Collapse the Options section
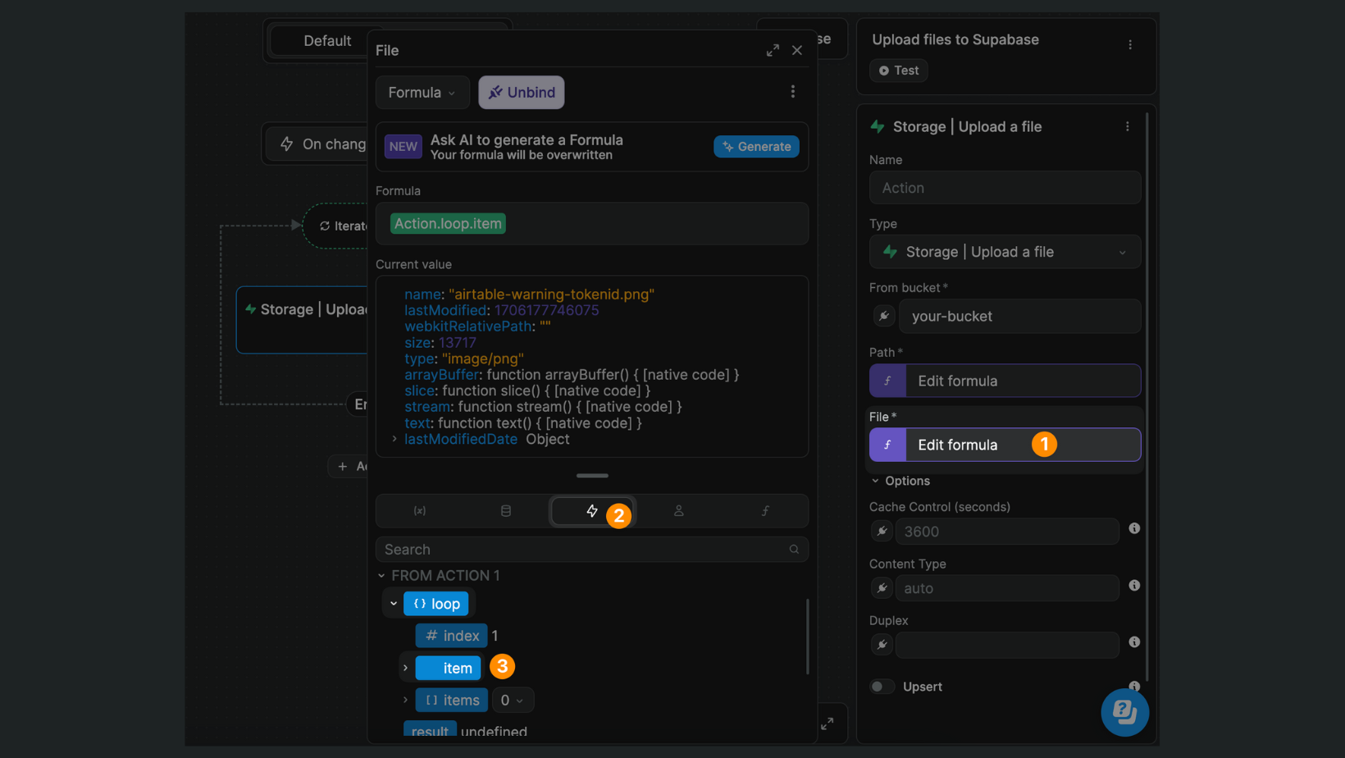Screen dimensions: 1345x758 (876, 481)
